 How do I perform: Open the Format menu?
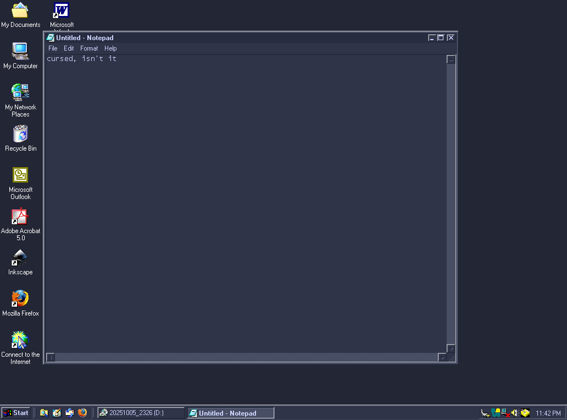click(89, 48)
